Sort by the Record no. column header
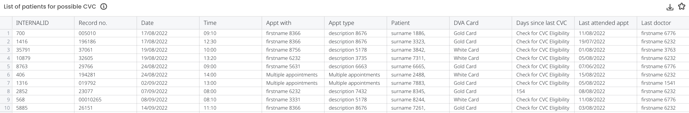The height and width of the screenshot is (113, 689). coord(93,23)
